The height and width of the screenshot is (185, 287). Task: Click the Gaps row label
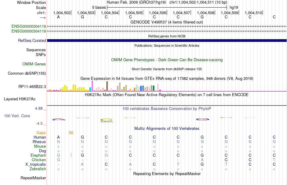tap(41, 133)
